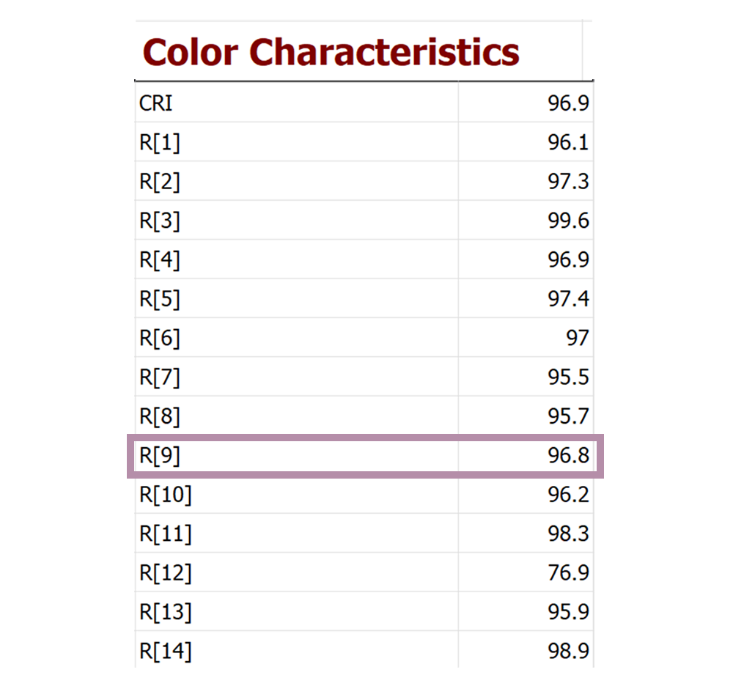Select the CRI row label
The height and width of the screenshot is (697, 733).
coord(156,103)
